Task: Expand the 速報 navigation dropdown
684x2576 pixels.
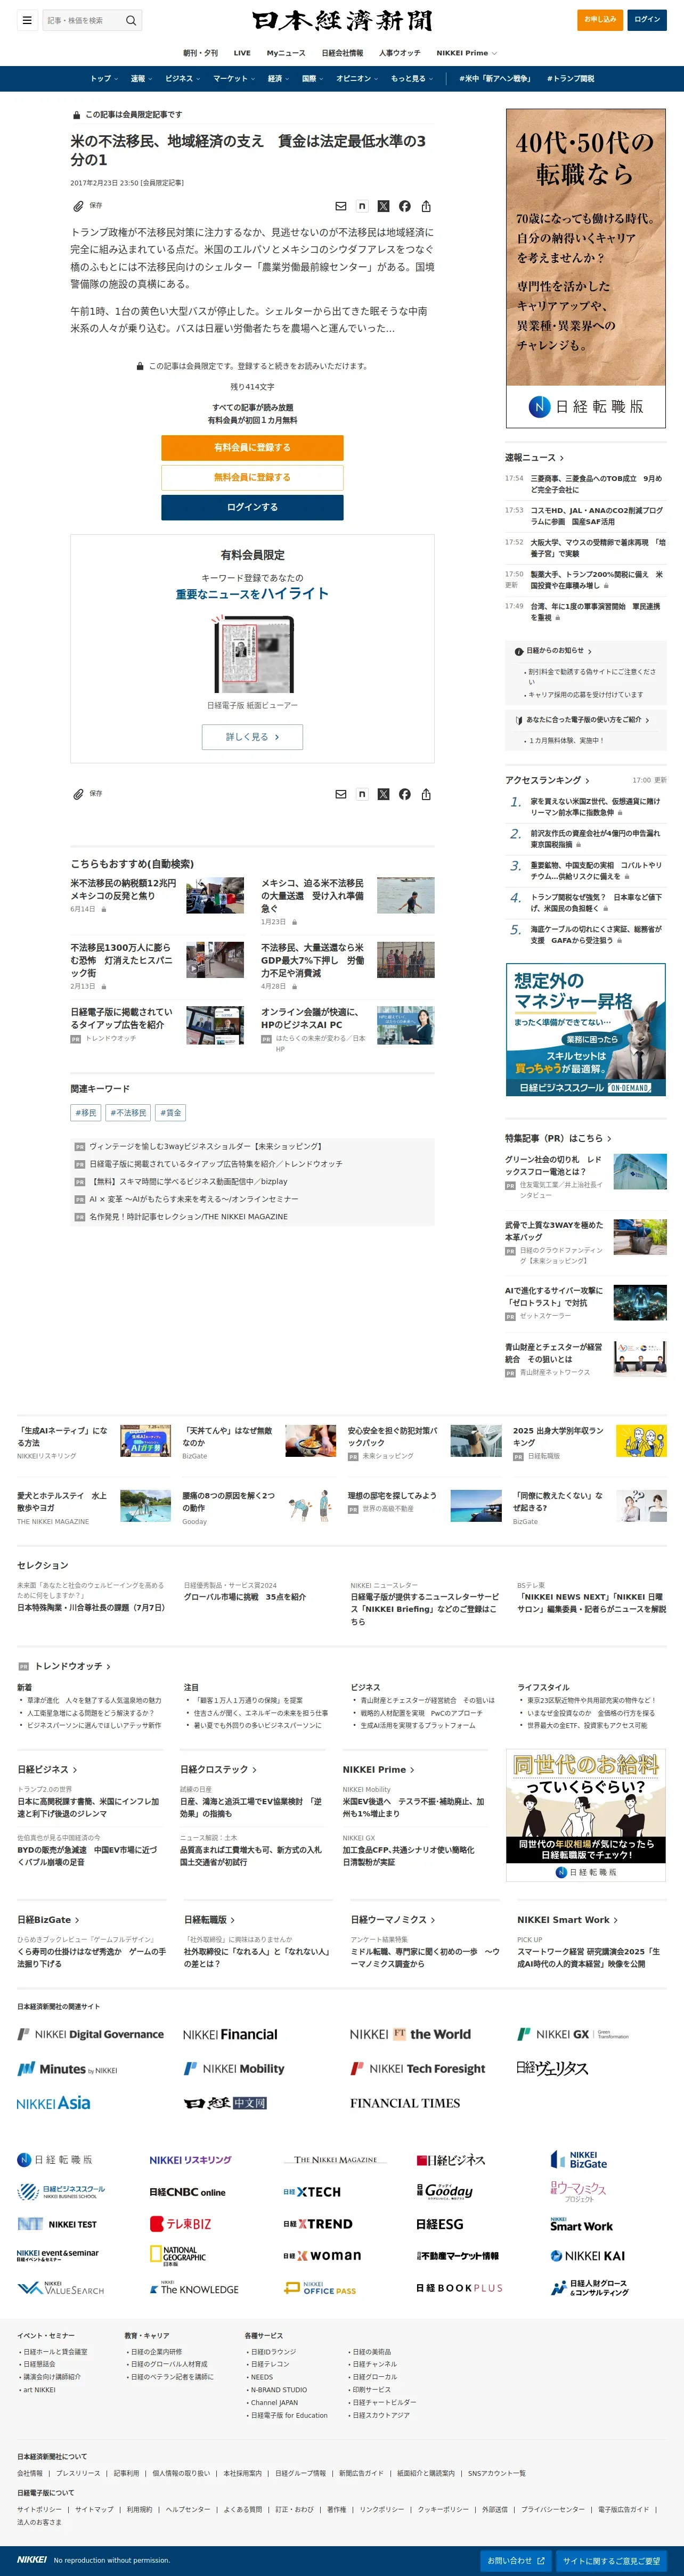Action: click(141, 78)
